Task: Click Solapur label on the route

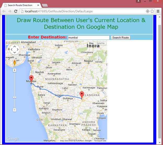Action: 59,95
